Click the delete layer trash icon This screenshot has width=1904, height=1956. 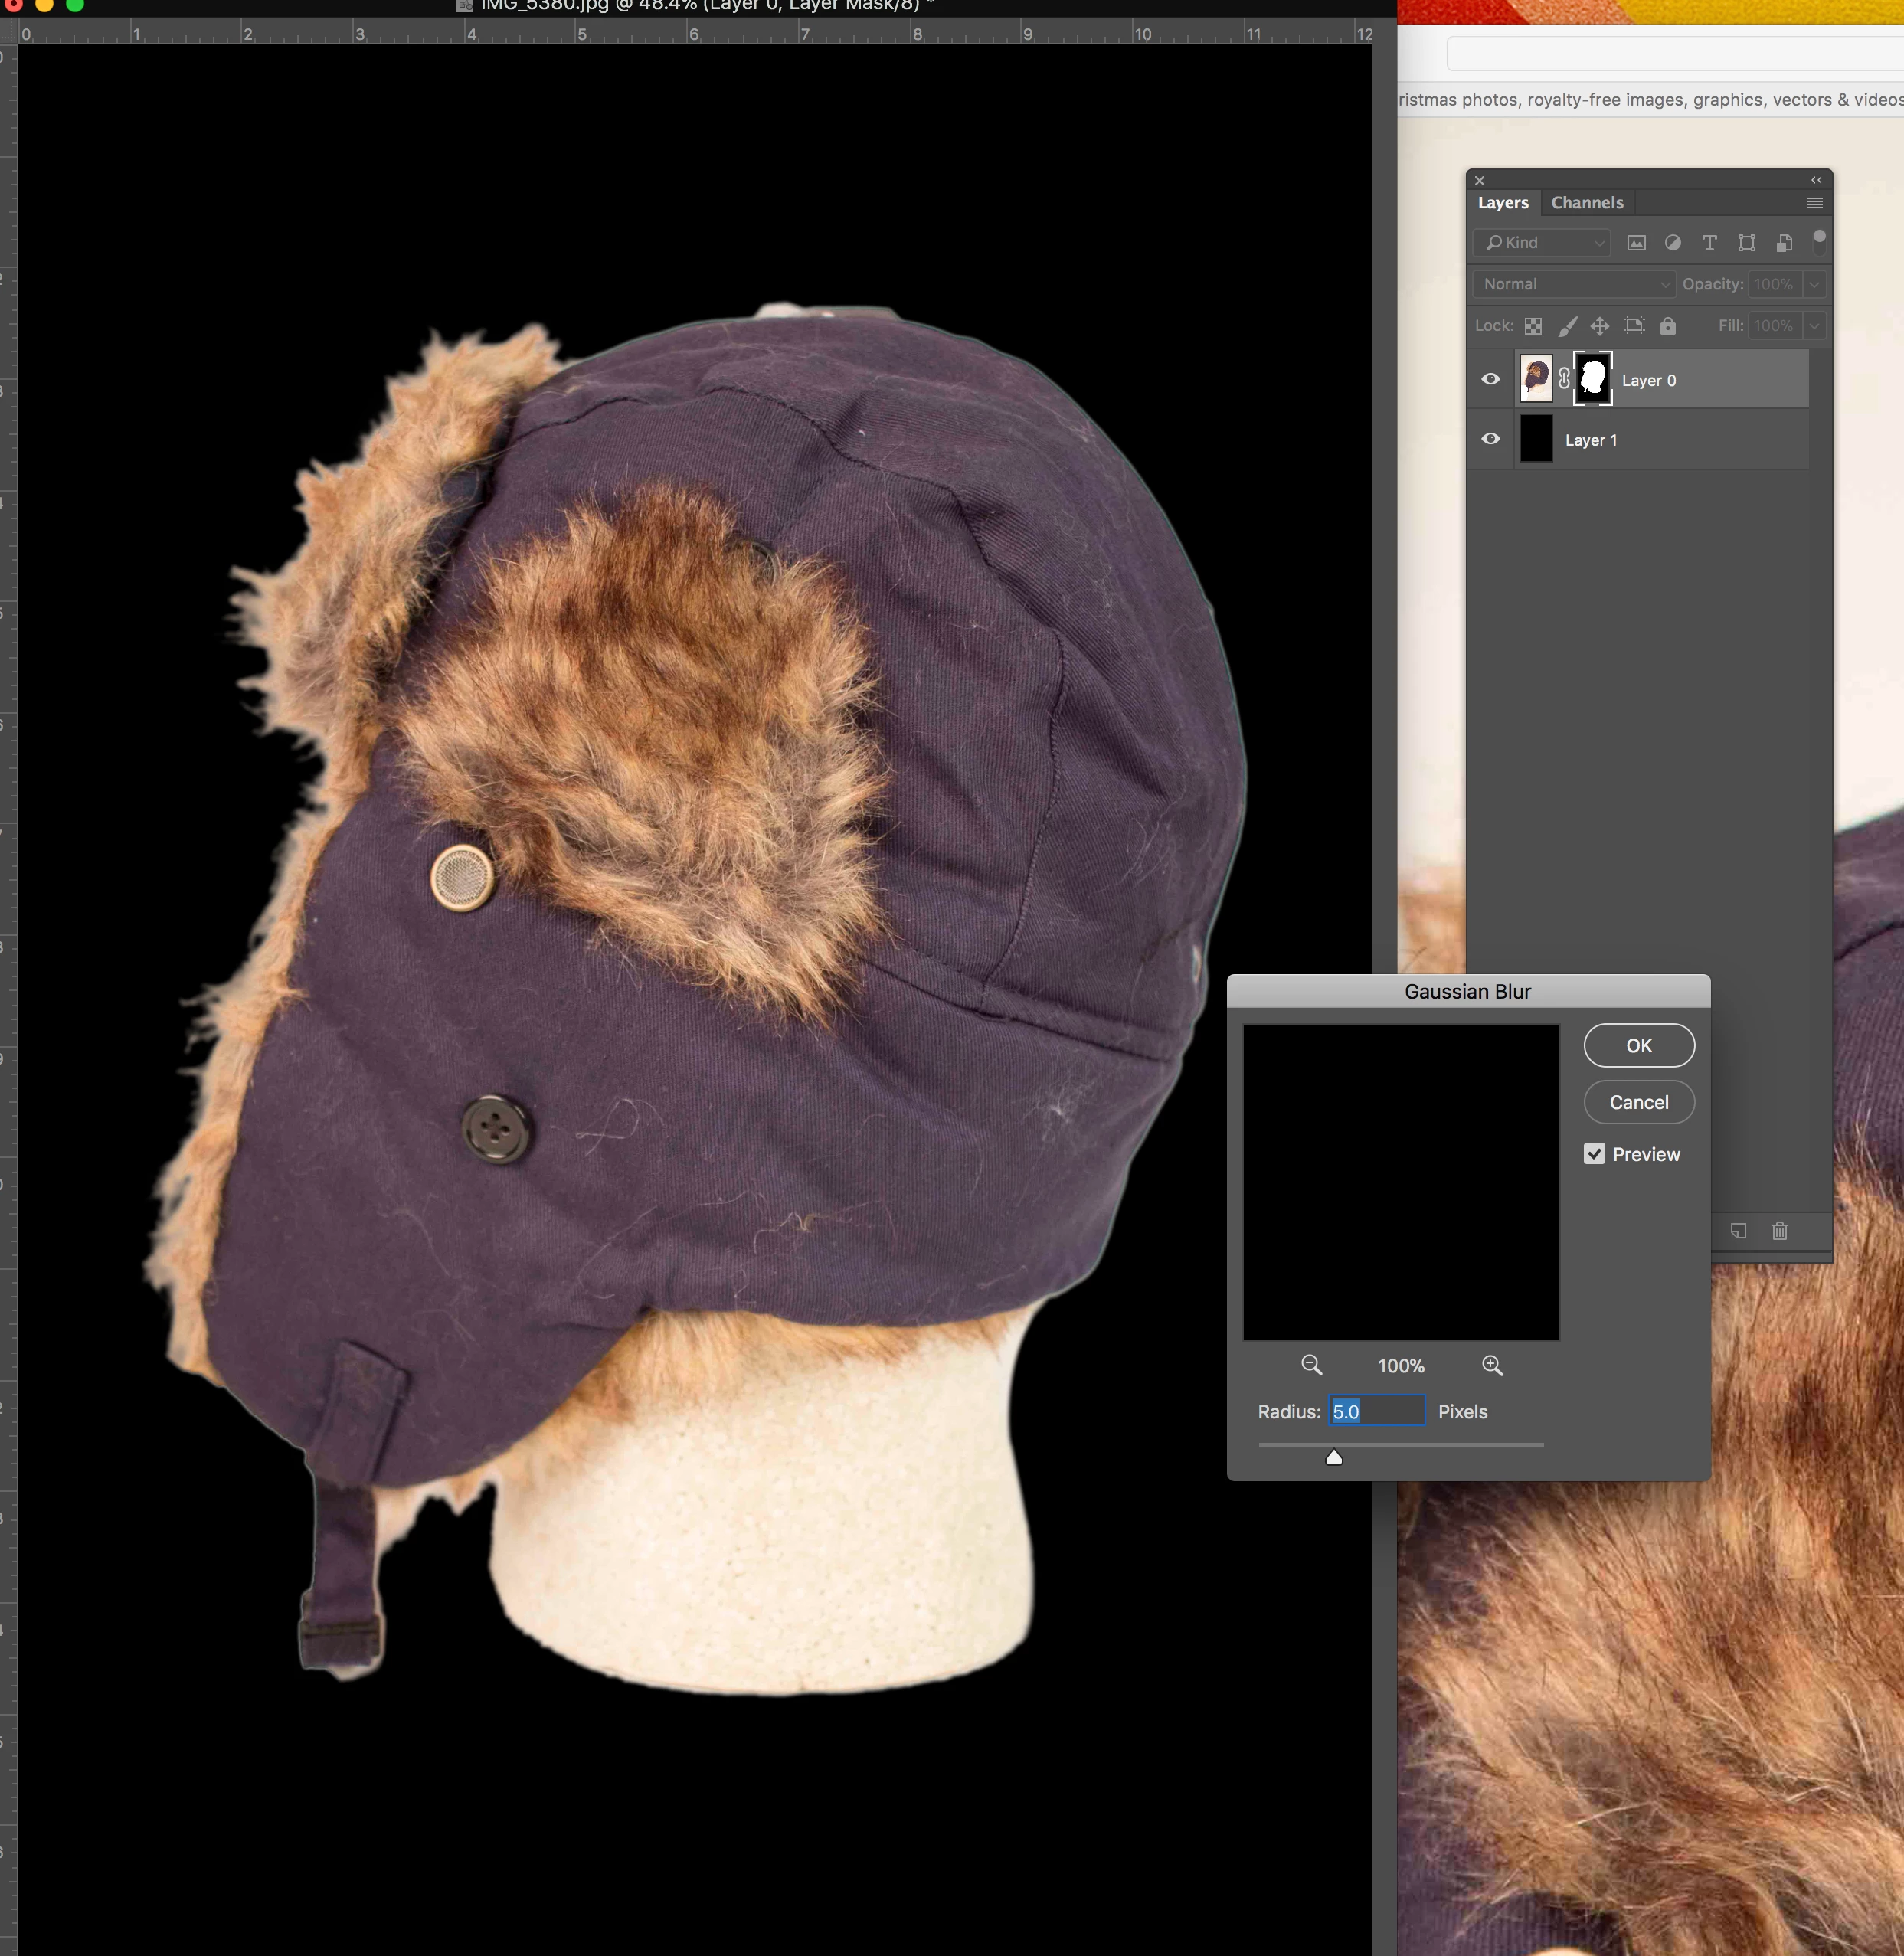[x=1780, y=1231]
